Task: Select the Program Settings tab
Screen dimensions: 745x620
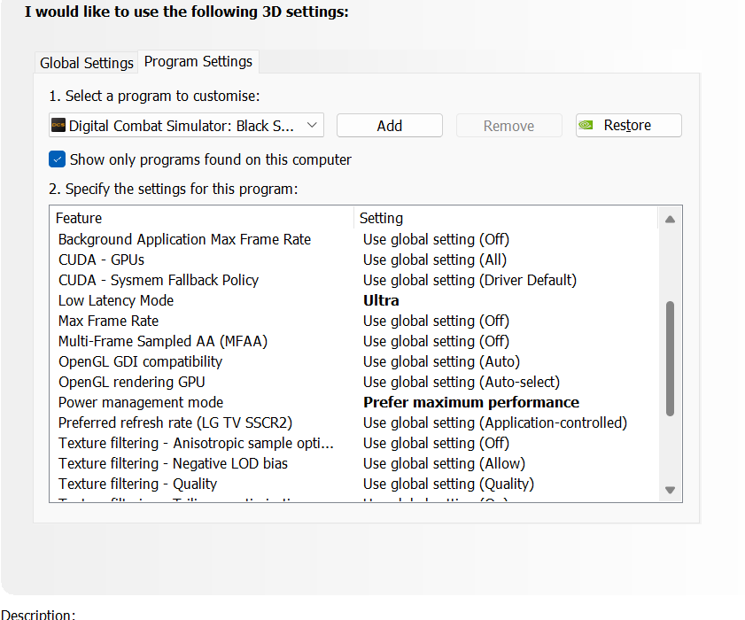Action: coord(198,62)
